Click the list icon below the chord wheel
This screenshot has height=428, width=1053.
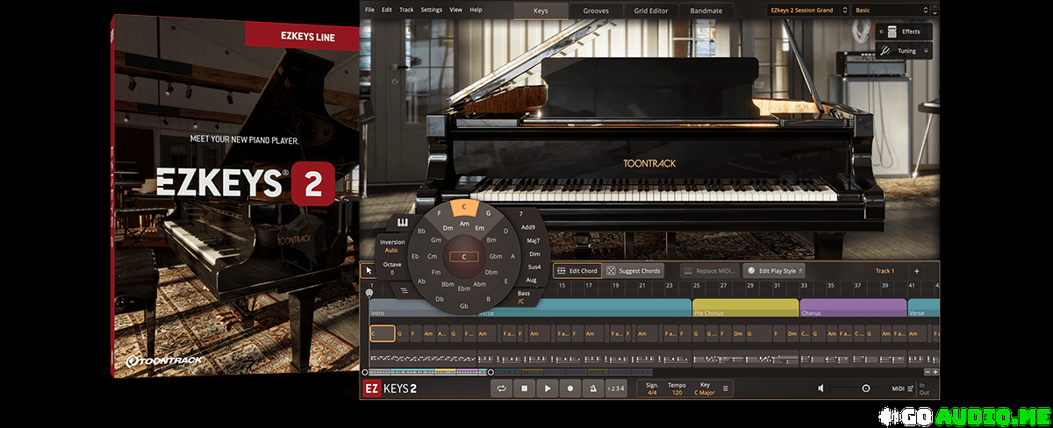click(405, 289)
